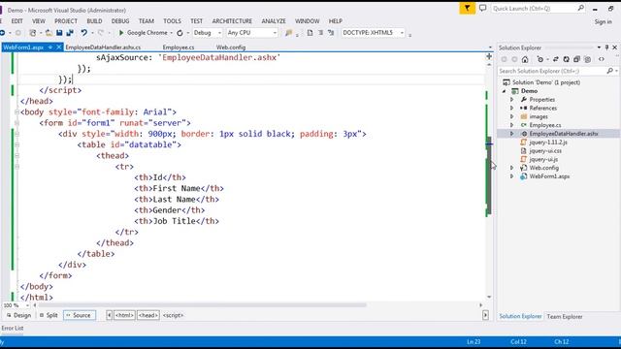This screenshot has height=349, width=621.
Task: Click the horizontal editor scrollbar
Action: coord(202,305)
